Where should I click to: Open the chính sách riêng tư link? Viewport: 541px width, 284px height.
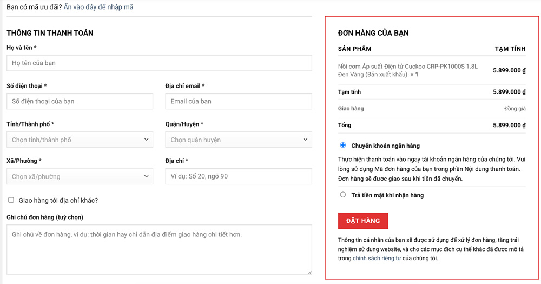pos(377,258)
